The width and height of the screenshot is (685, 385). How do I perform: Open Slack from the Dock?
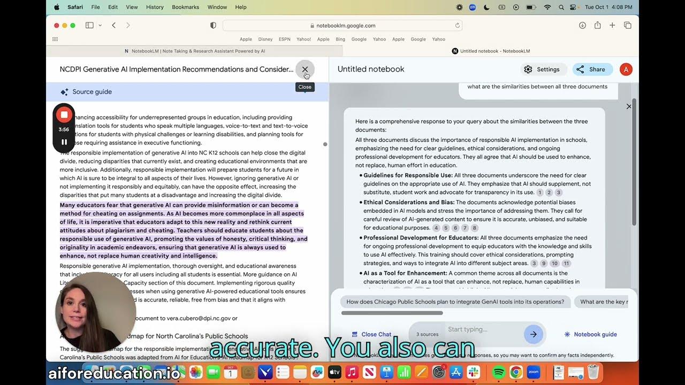point(474,372)
